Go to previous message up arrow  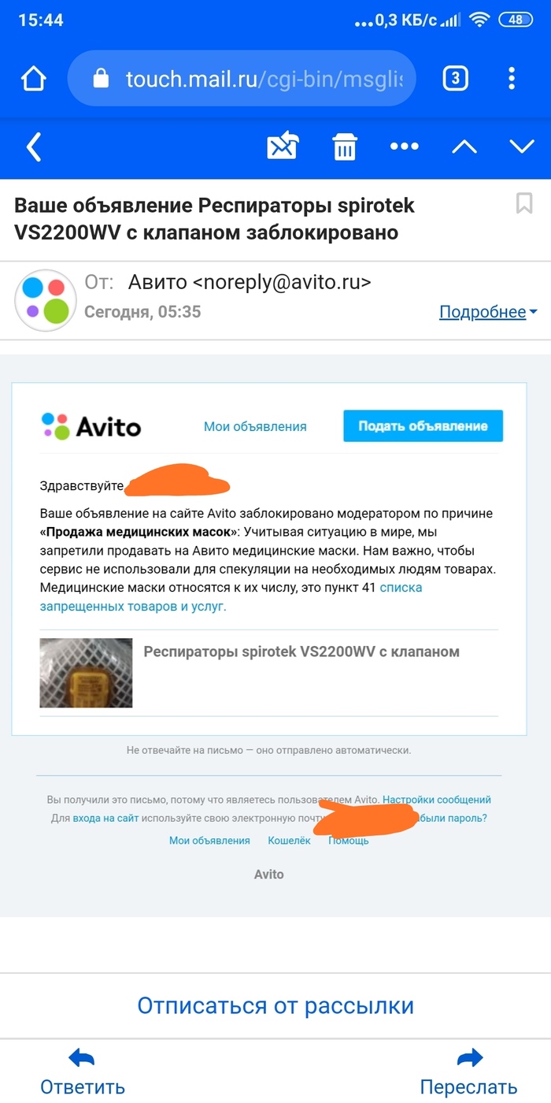coord(464,147)
